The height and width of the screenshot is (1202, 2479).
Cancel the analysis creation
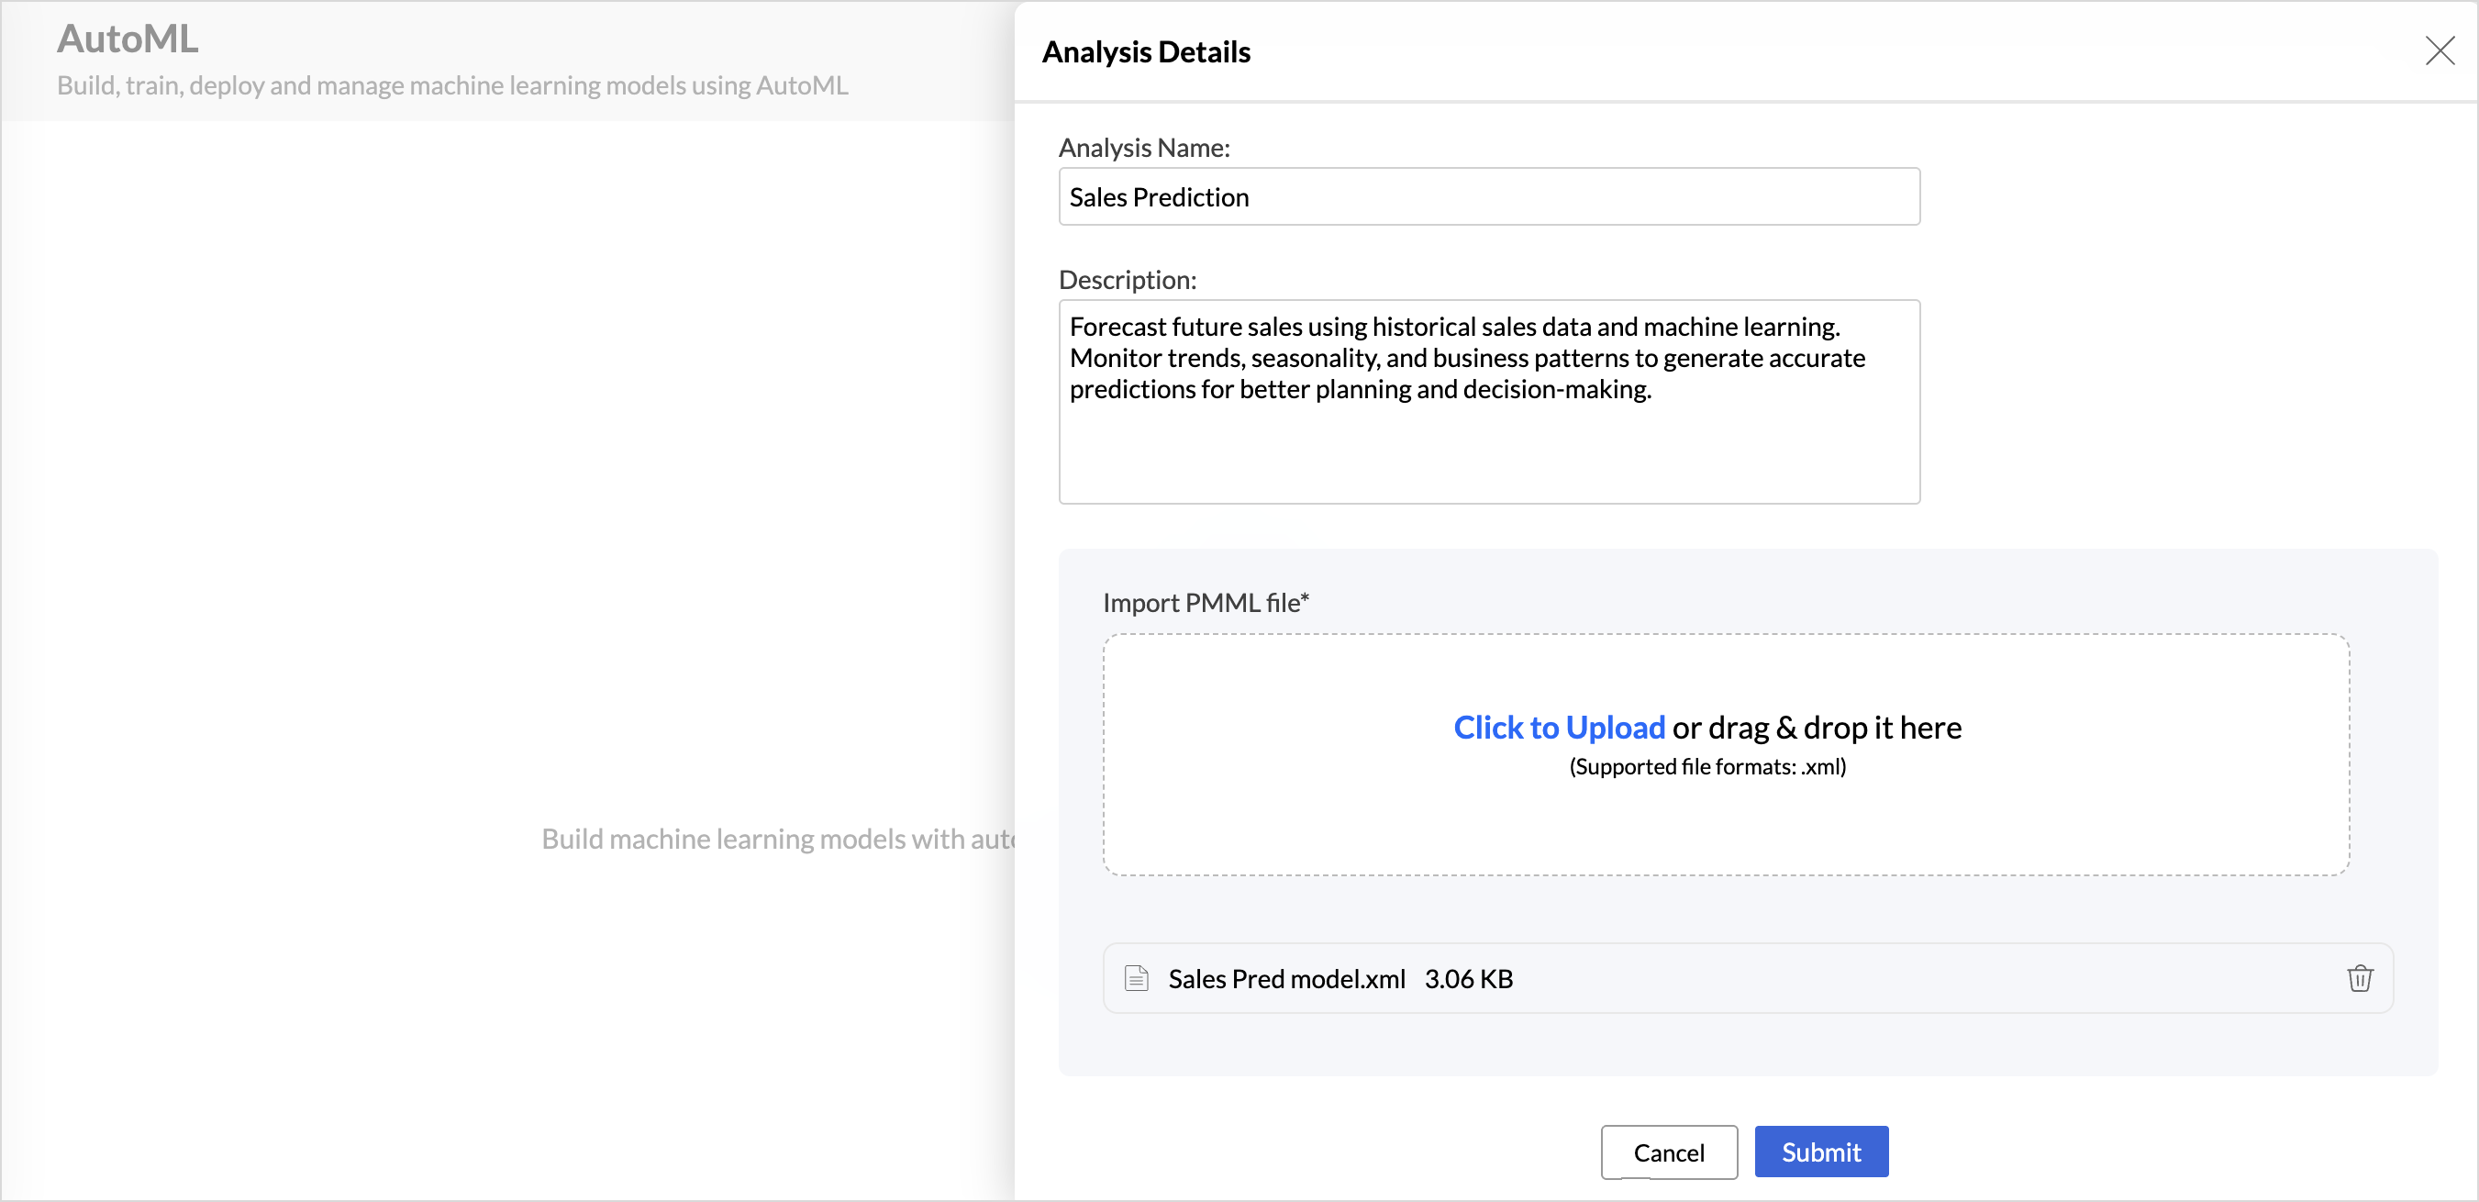point(1668,1151)
